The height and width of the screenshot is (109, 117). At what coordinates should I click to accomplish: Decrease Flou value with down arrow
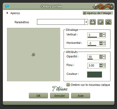[101, 66]
